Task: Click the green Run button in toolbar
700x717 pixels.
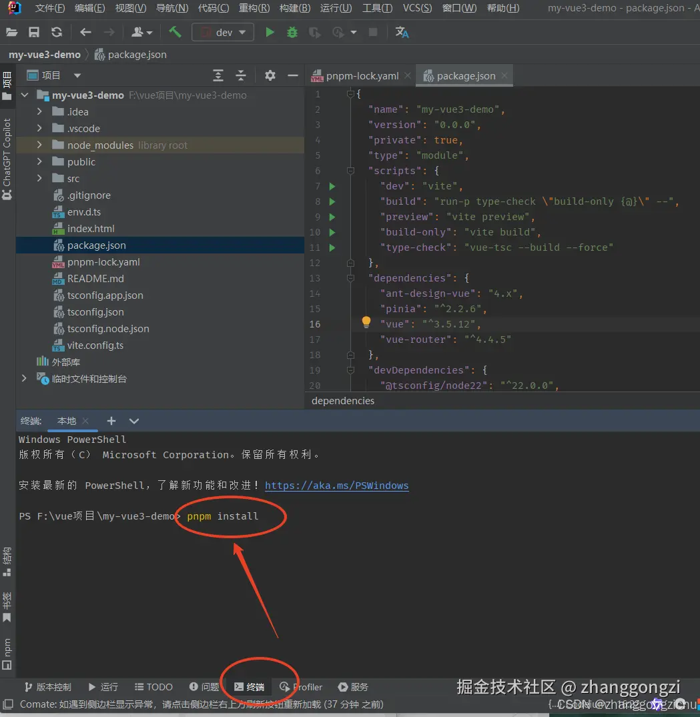Action: (270, 32)
